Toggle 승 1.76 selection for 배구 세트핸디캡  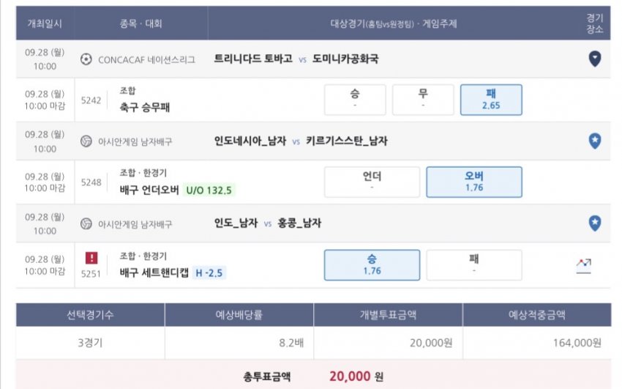coord(372,265)
